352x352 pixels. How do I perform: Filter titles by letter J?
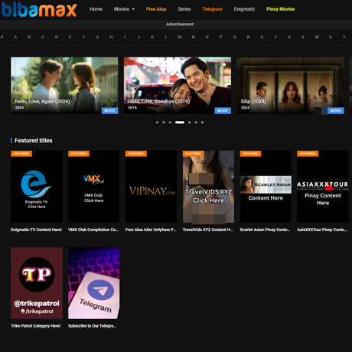click(x=139, y=37)
